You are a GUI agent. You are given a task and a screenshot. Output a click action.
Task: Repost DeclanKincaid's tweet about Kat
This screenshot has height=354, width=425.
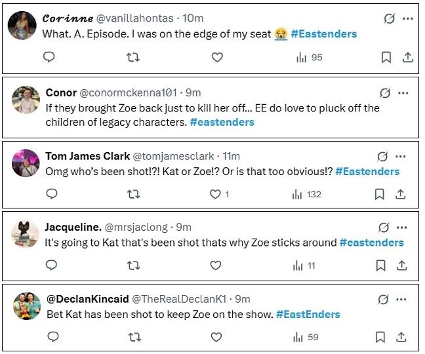tap(133, 337)
